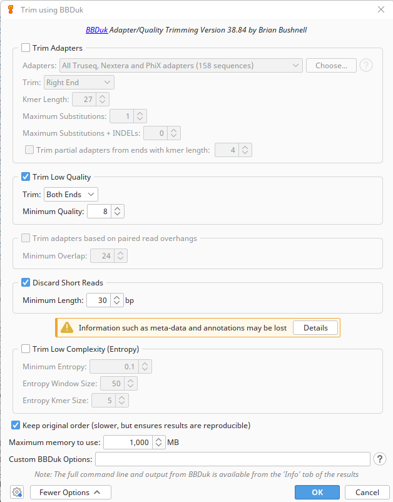
Task: Click the help icon beside Custom BBDuk Options
Action: [379, 459]
